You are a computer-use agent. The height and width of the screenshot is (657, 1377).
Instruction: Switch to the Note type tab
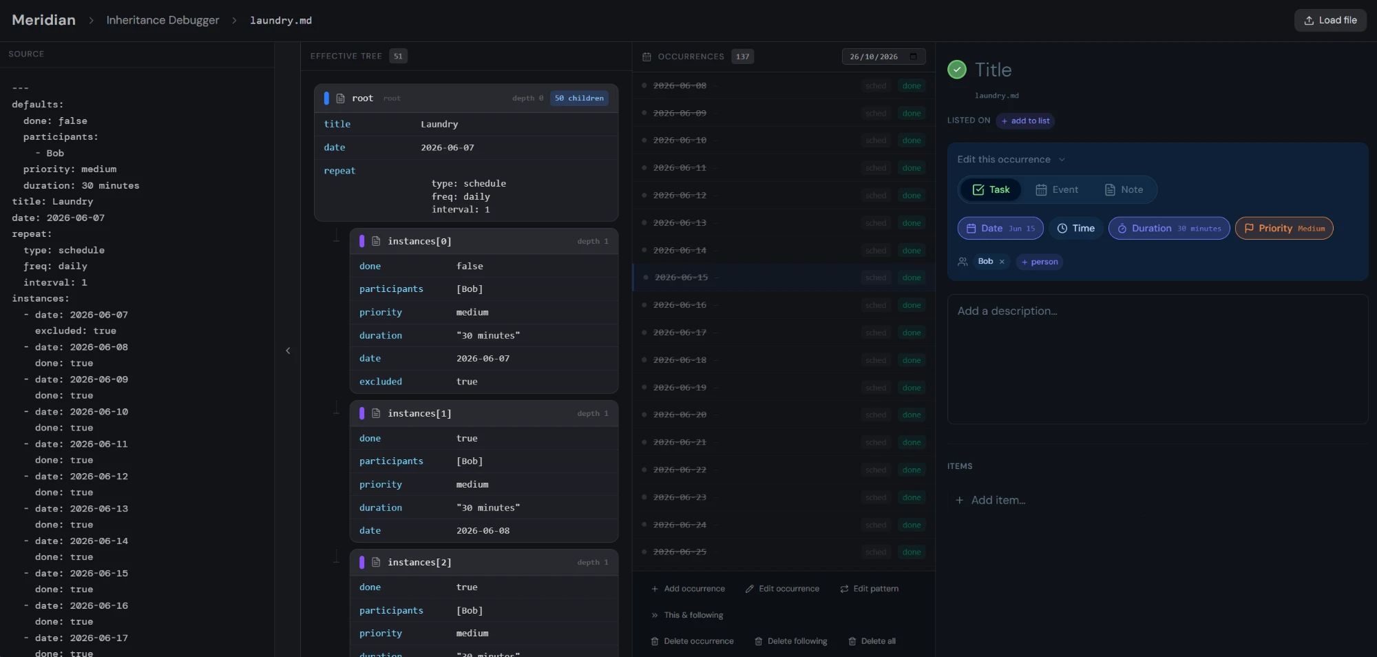tap(1124, 189)
